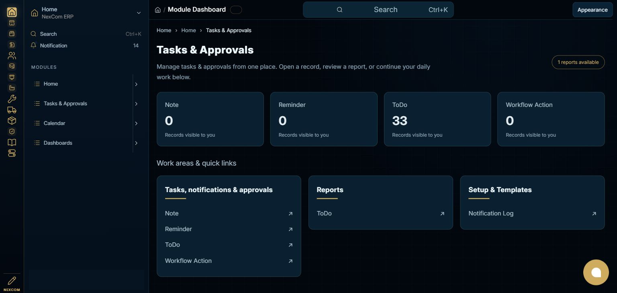Open the dollar sign finance icon in the rail
This screenshot has width=617, height=293.
point(12,45)
